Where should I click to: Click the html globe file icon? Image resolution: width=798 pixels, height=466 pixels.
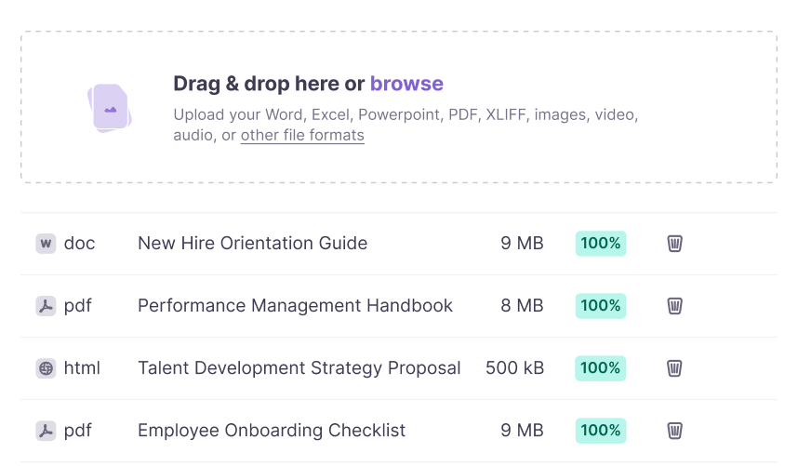[46, 368]
